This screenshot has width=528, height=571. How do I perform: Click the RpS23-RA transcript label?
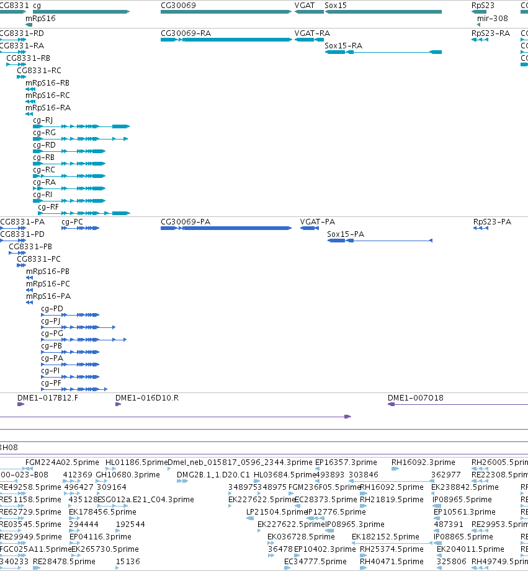(491, 33)
